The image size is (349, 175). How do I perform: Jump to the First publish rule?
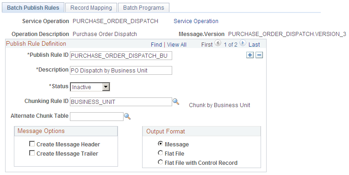tap(207, 45)
